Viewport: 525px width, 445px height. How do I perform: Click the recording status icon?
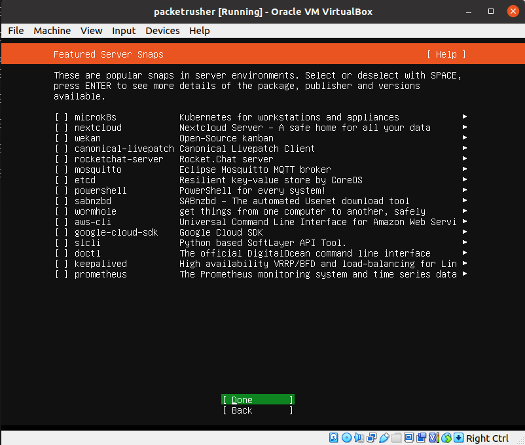coord(421,438)
